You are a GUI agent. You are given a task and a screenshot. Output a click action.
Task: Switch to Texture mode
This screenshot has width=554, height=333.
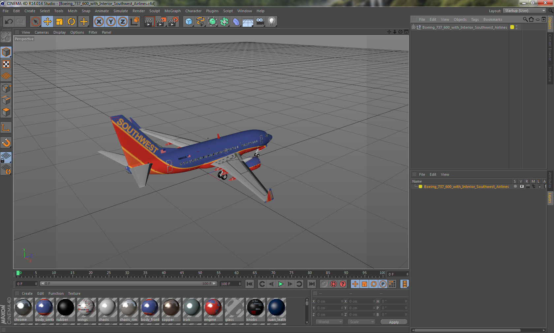tap(6, 64)
